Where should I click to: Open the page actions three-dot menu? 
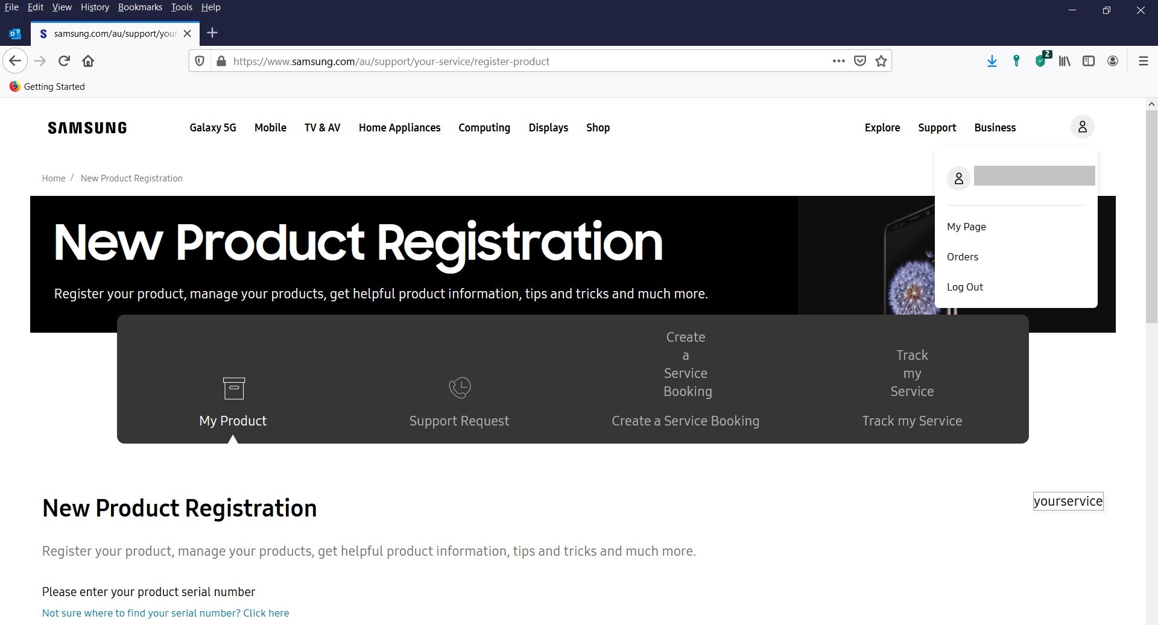point(838,61)
